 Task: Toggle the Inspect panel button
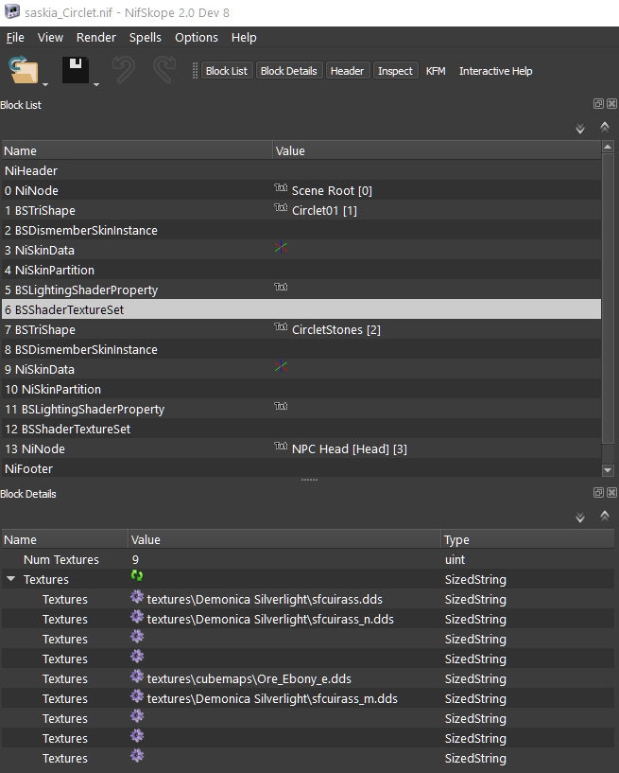395,71
